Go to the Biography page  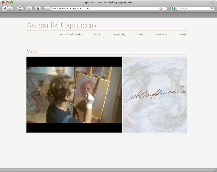118,34
